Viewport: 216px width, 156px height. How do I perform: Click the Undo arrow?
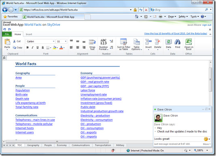click(x=4, y=30)
